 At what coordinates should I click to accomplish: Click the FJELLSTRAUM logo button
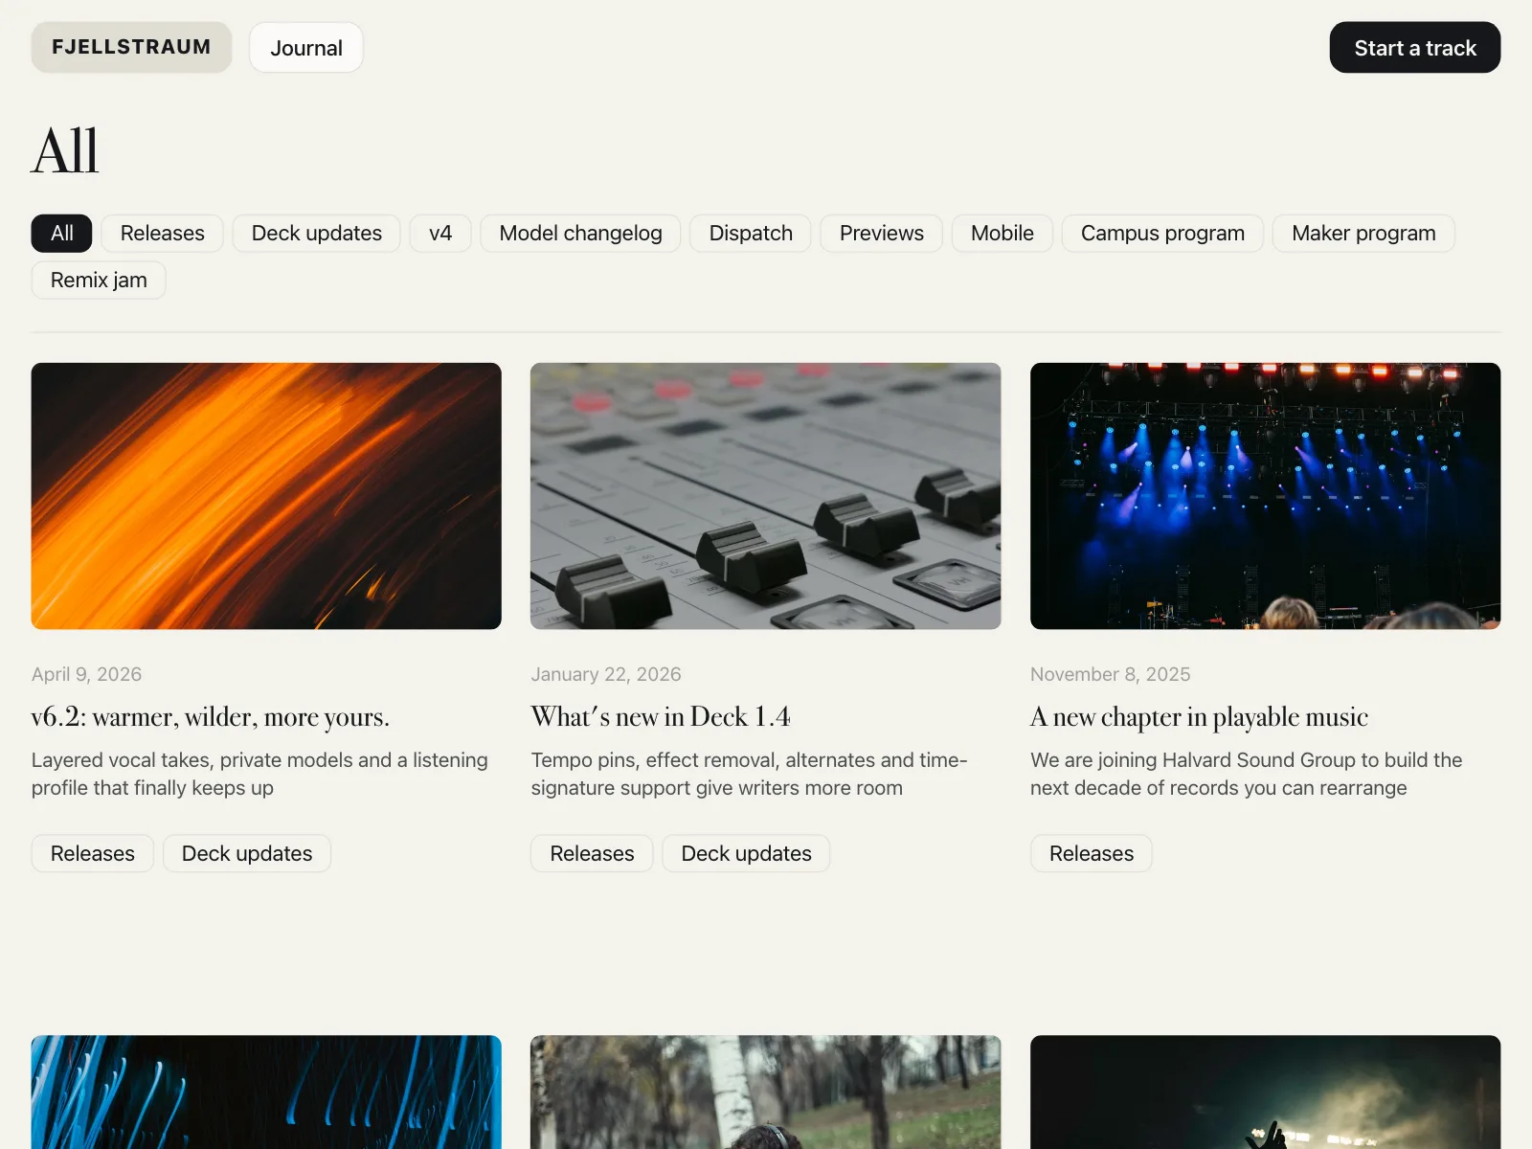131,47
